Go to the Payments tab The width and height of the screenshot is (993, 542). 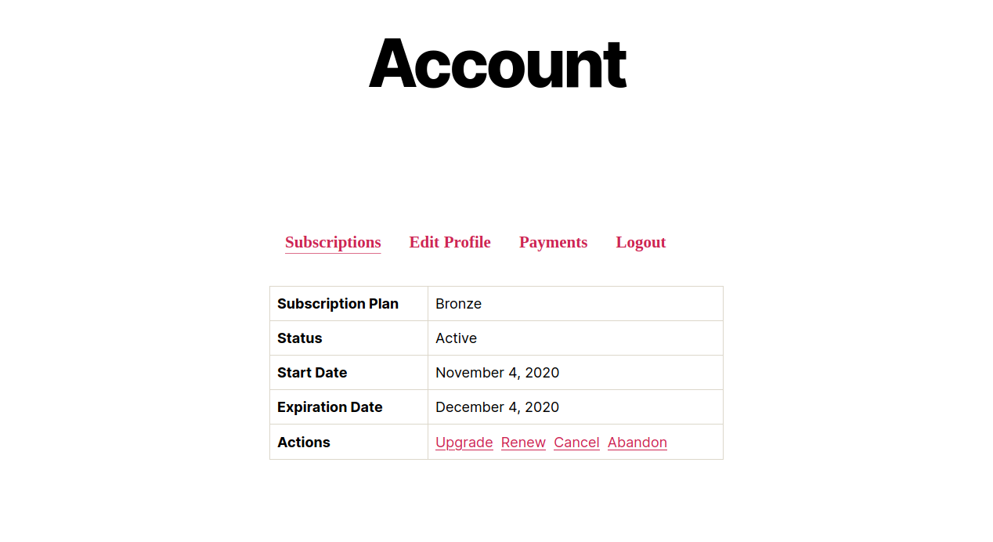point(553,243)
